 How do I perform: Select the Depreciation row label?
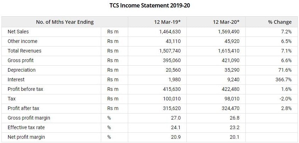22,70
